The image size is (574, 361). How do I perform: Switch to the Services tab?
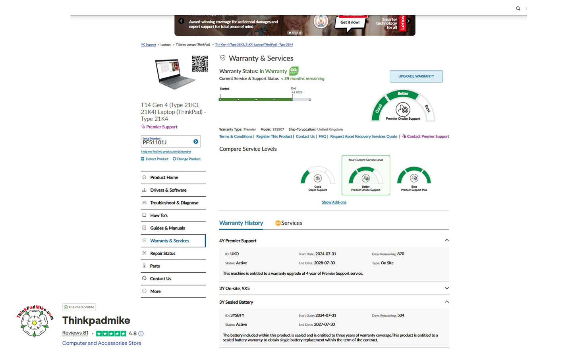[291, 223]
